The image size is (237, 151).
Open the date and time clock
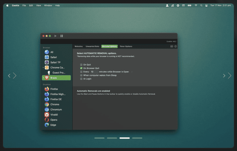click(221, 6)
